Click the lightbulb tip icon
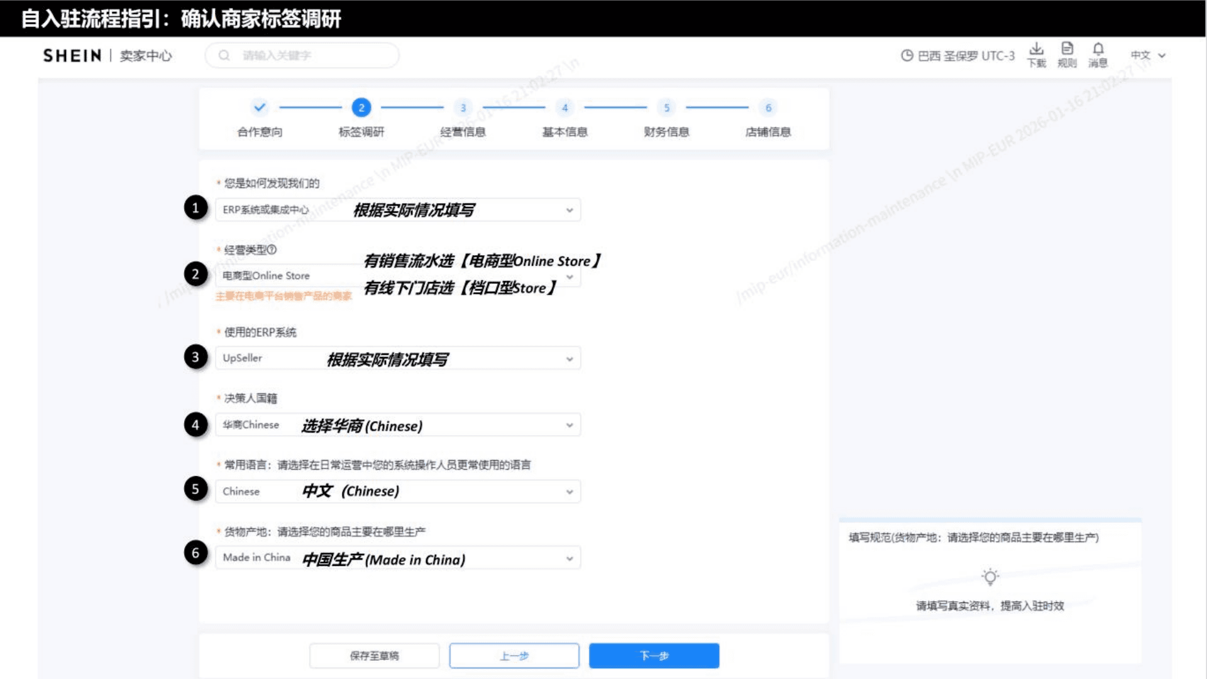The height and width of the screenshot is (679, 1207). (x=990, y=576)
